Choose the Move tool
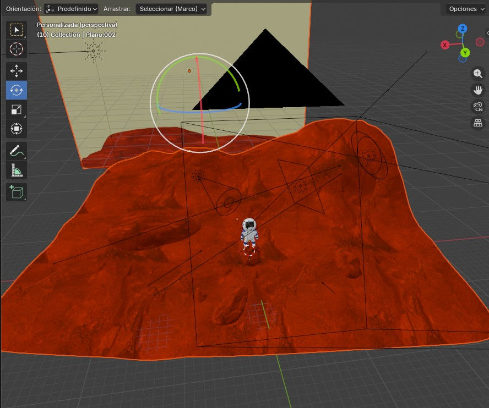 click(17, 71)
